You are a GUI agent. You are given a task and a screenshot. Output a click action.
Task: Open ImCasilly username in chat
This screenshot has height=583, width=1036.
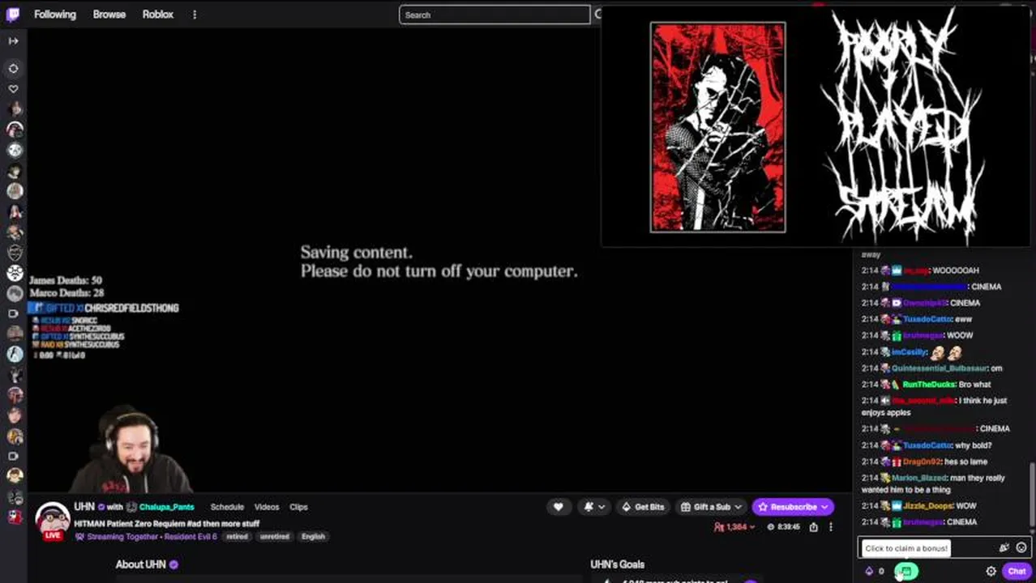pos(909,352)
